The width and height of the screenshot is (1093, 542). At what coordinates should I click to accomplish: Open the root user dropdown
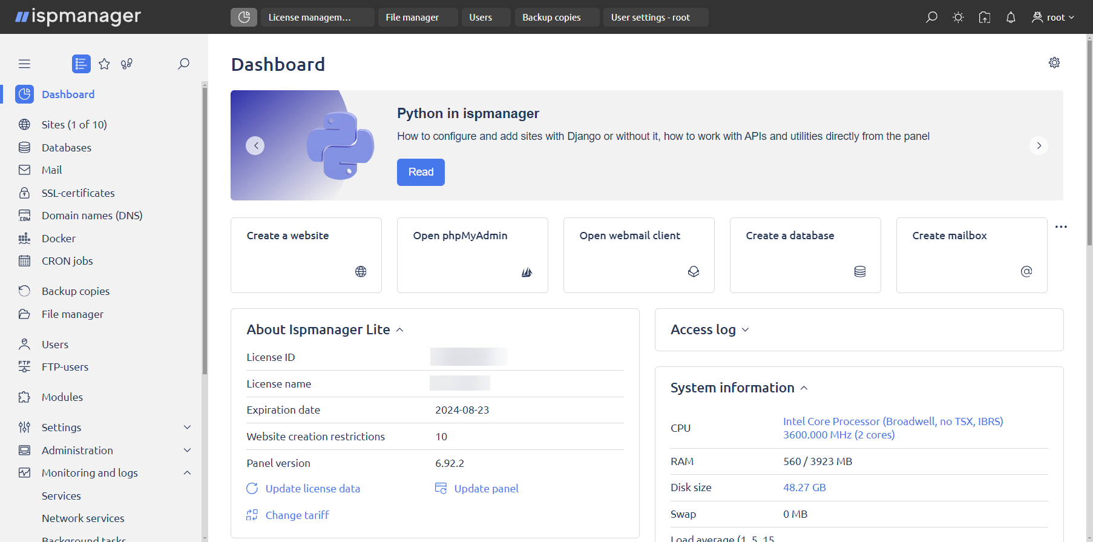coord(1053,17)
